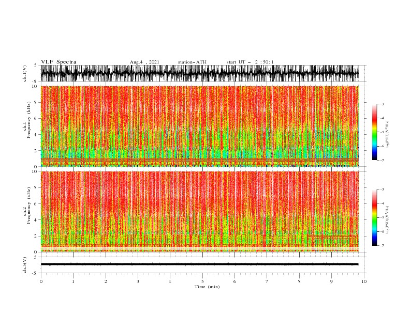Click the "8" frequency tick on ch.2 axis
Viewport: 410px width, 316px height.
click(37, 187)
